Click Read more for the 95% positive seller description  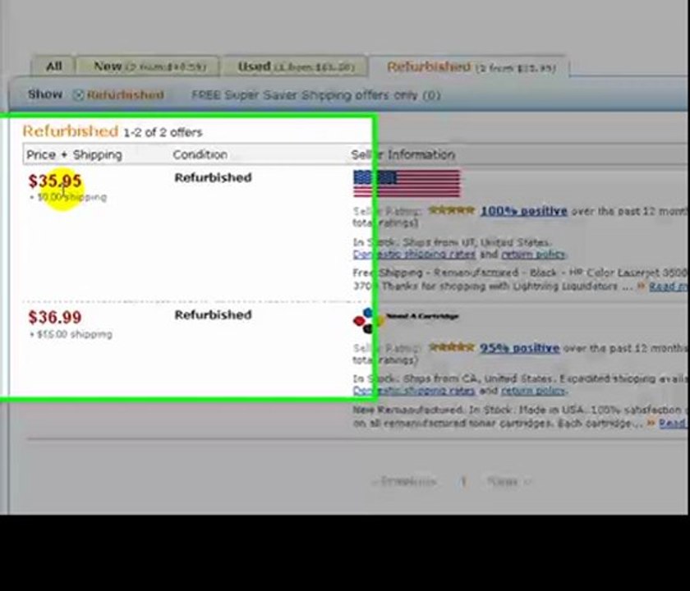pos(673,423)
